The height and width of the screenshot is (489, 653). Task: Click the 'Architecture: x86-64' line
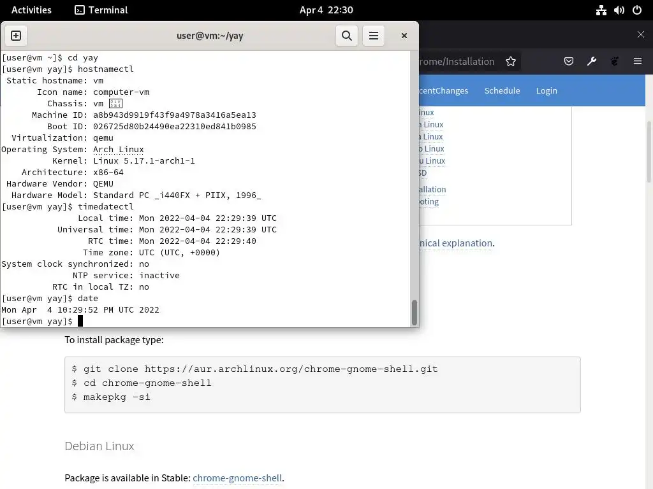pos(73,173)
